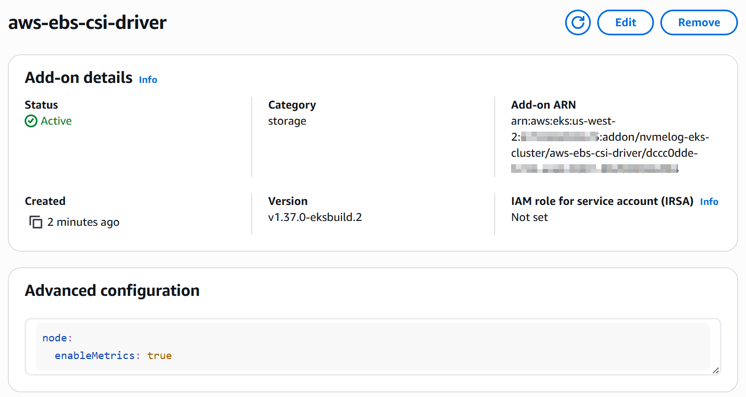Click the resize handle of configuration box
The image size is (746, 397).
715,370
